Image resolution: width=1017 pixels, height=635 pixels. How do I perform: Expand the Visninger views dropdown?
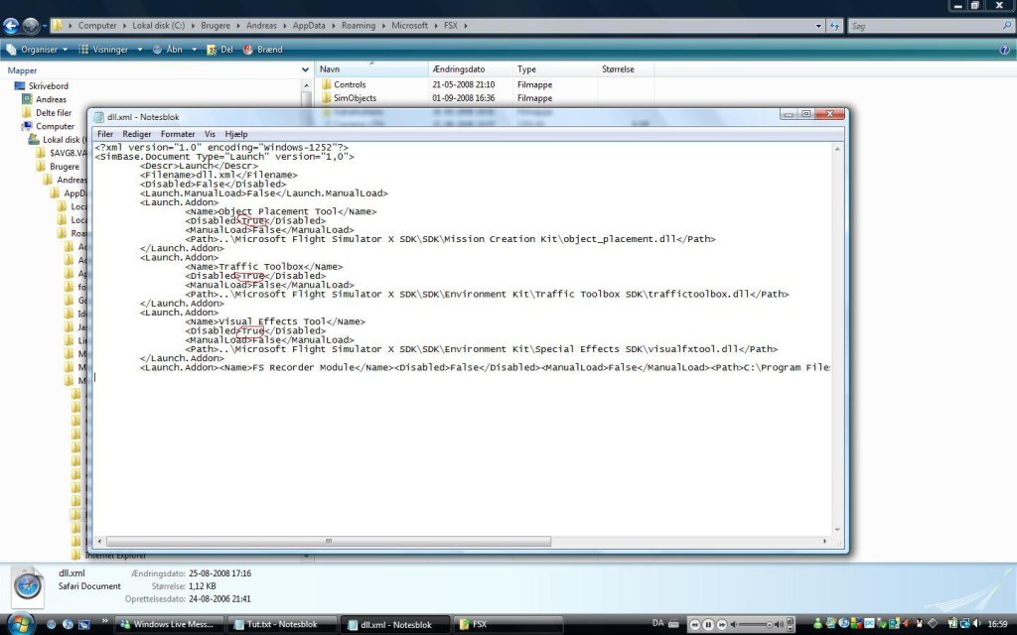coord(108,49)
